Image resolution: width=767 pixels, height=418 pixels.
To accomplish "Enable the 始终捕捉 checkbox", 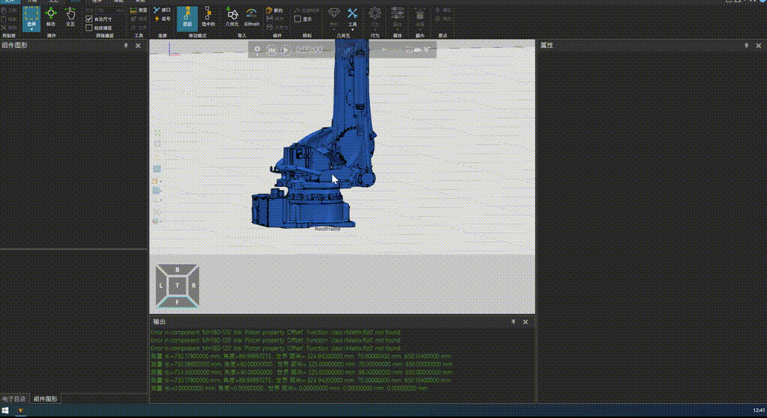I will [89, 28].
